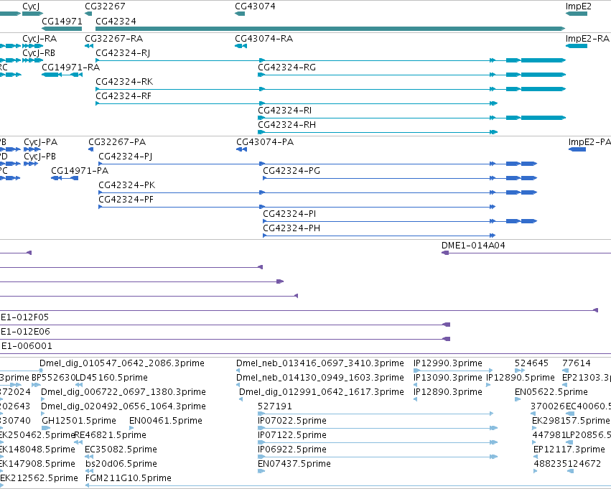Select the 524645 EST label
Screen dimensions: 611x489
pyautogui.click(x=531, y=363)
